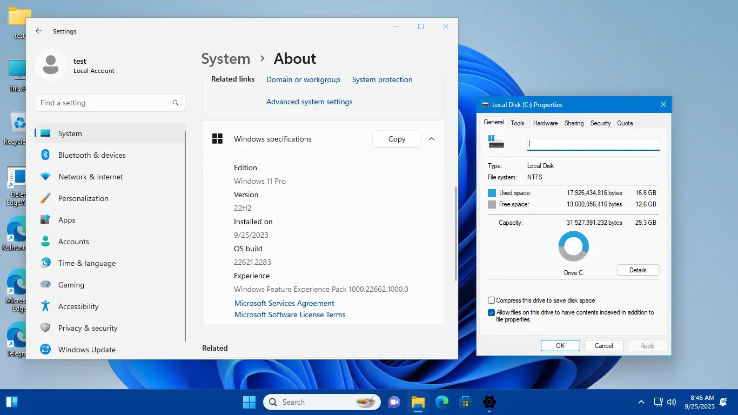Click the Windows Start button
Image resolution: width=738 pixels, height=415 pixels.
(x=249, y=402)
